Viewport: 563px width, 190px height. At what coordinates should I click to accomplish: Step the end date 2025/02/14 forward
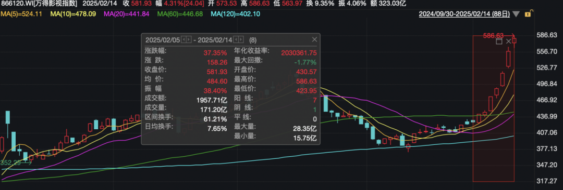pyautogui.click(x=241, y=39)
